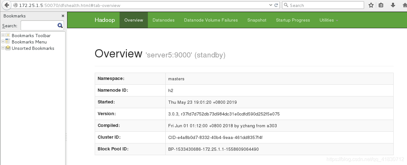Select the Started timestamp value
This screenshot has width=407, height=165.
pyautogui.click(x=202, y=102)
